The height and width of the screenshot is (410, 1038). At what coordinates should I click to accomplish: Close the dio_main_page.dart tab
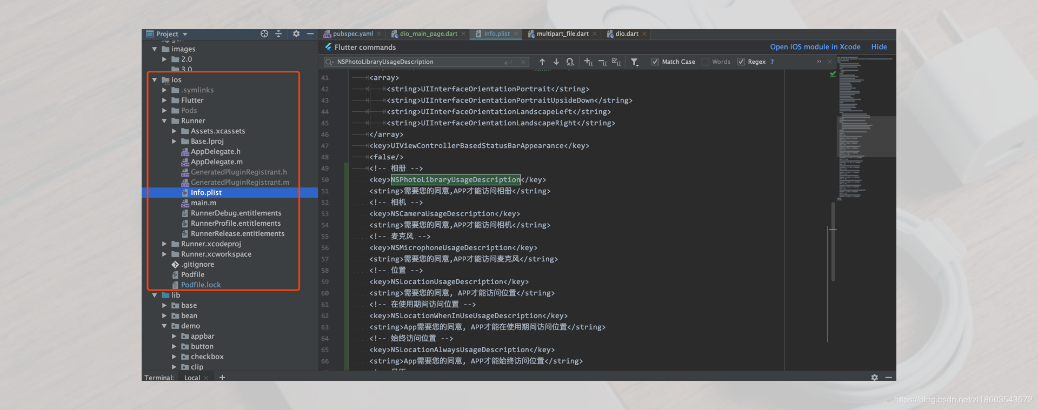(463, 33)
